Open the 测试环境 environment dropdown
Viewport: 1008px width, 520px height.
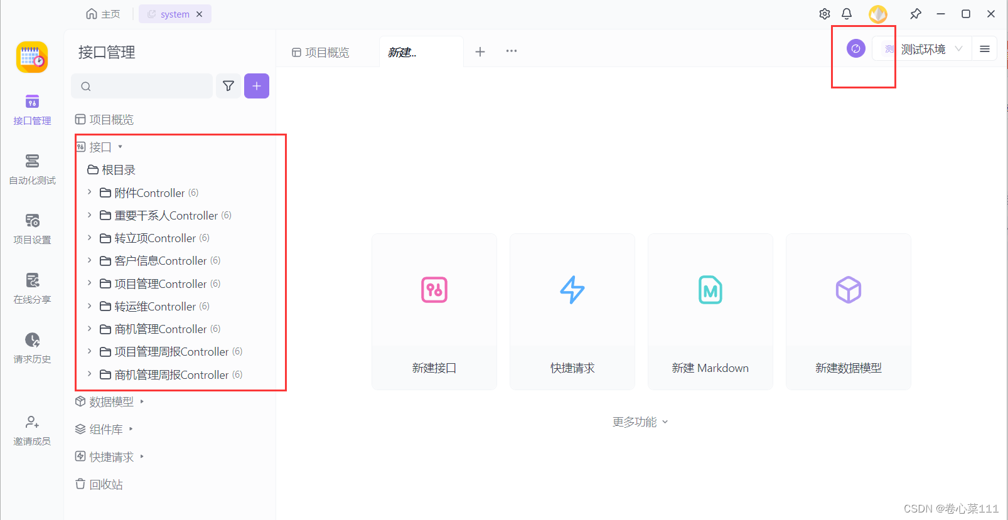coord(923,49)
